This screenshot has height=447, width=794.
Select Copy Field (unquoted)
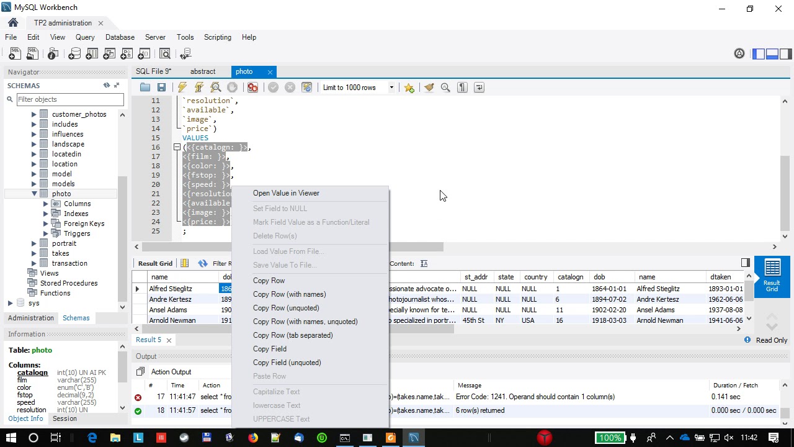[287, 363]
